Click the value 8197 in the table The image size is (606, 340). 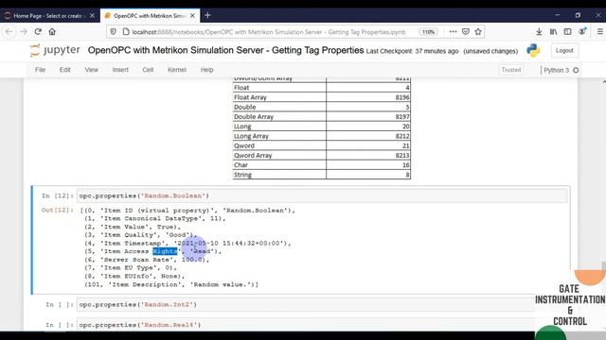pyautogui.click(x=401, y=117)
